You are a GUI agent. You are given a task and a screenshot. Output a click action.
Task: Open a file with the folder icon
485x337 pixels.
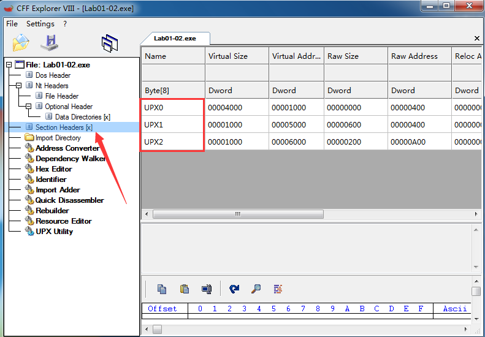click(x=21, y=43)
